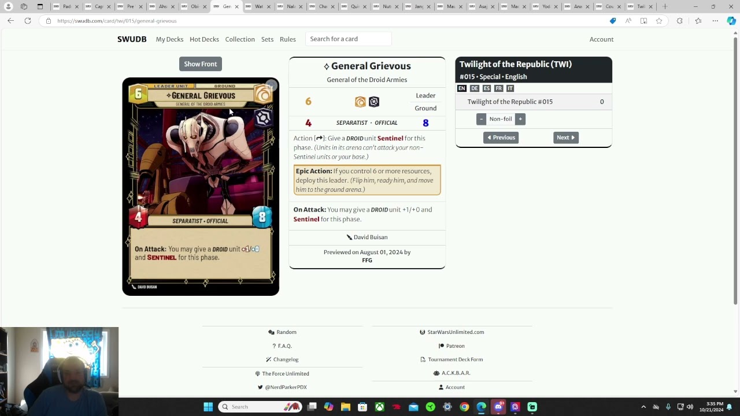Select the FR language badge

(x=498, y=88)
